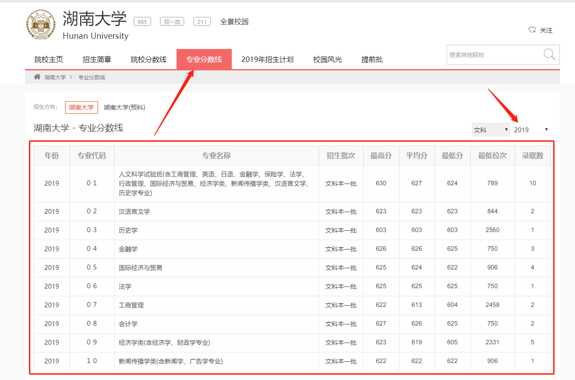Click the 全景校园 link
The width and height of the screenshot is (575, 380).
[234, 21]
